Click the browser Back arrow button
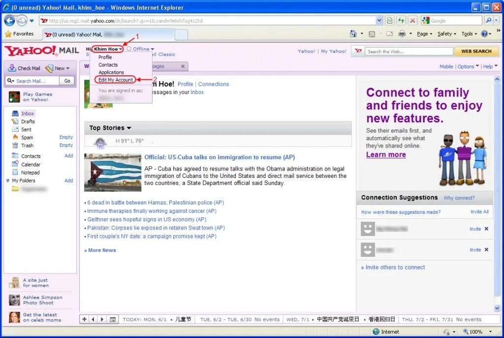 (9, 21)
